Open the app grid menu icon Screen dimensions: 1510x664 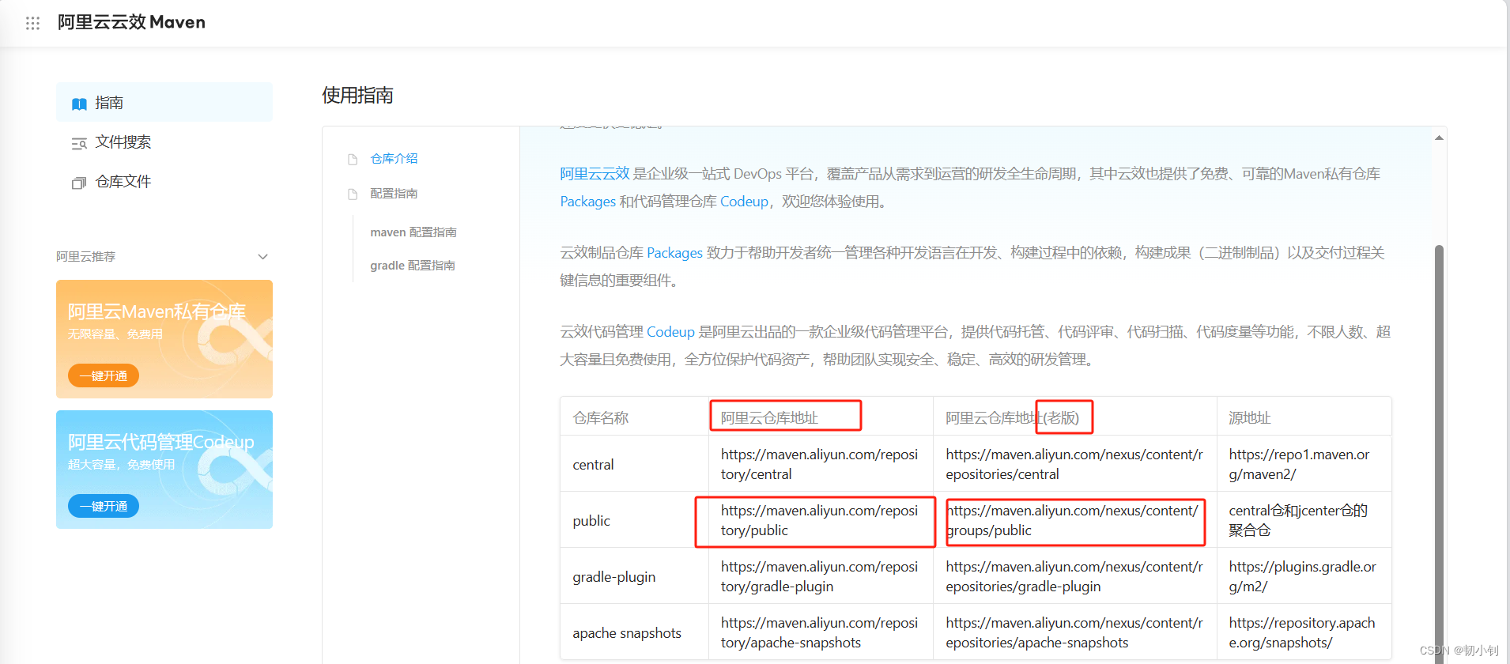tap(32, 23)
